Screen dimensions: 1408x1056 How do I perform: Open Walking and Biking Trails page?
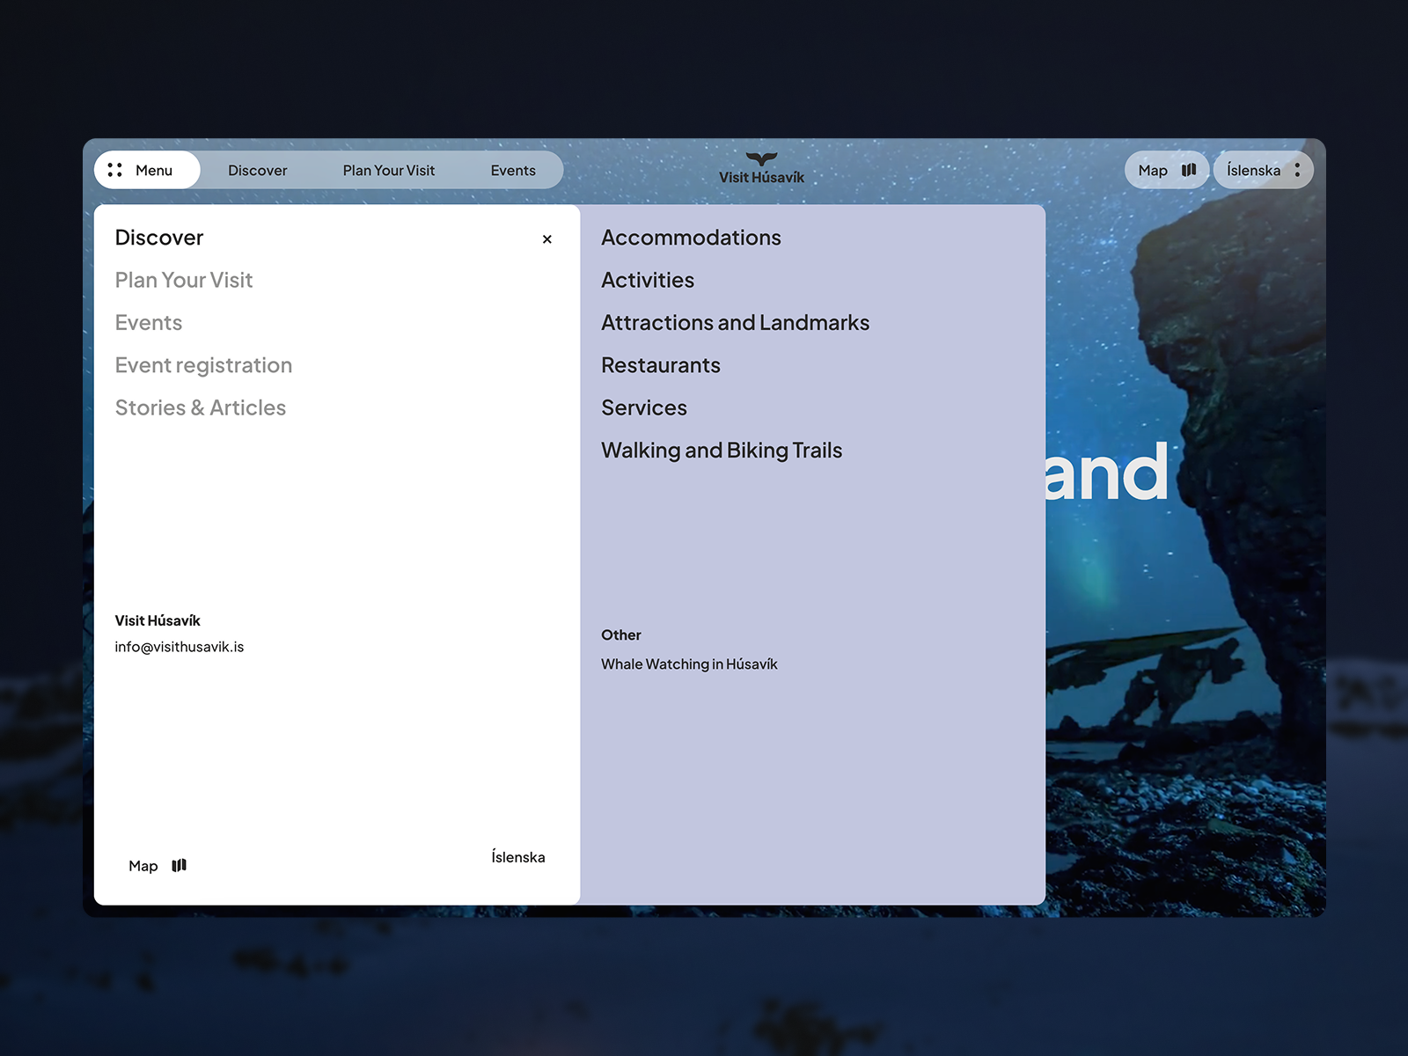pos(722,450)
